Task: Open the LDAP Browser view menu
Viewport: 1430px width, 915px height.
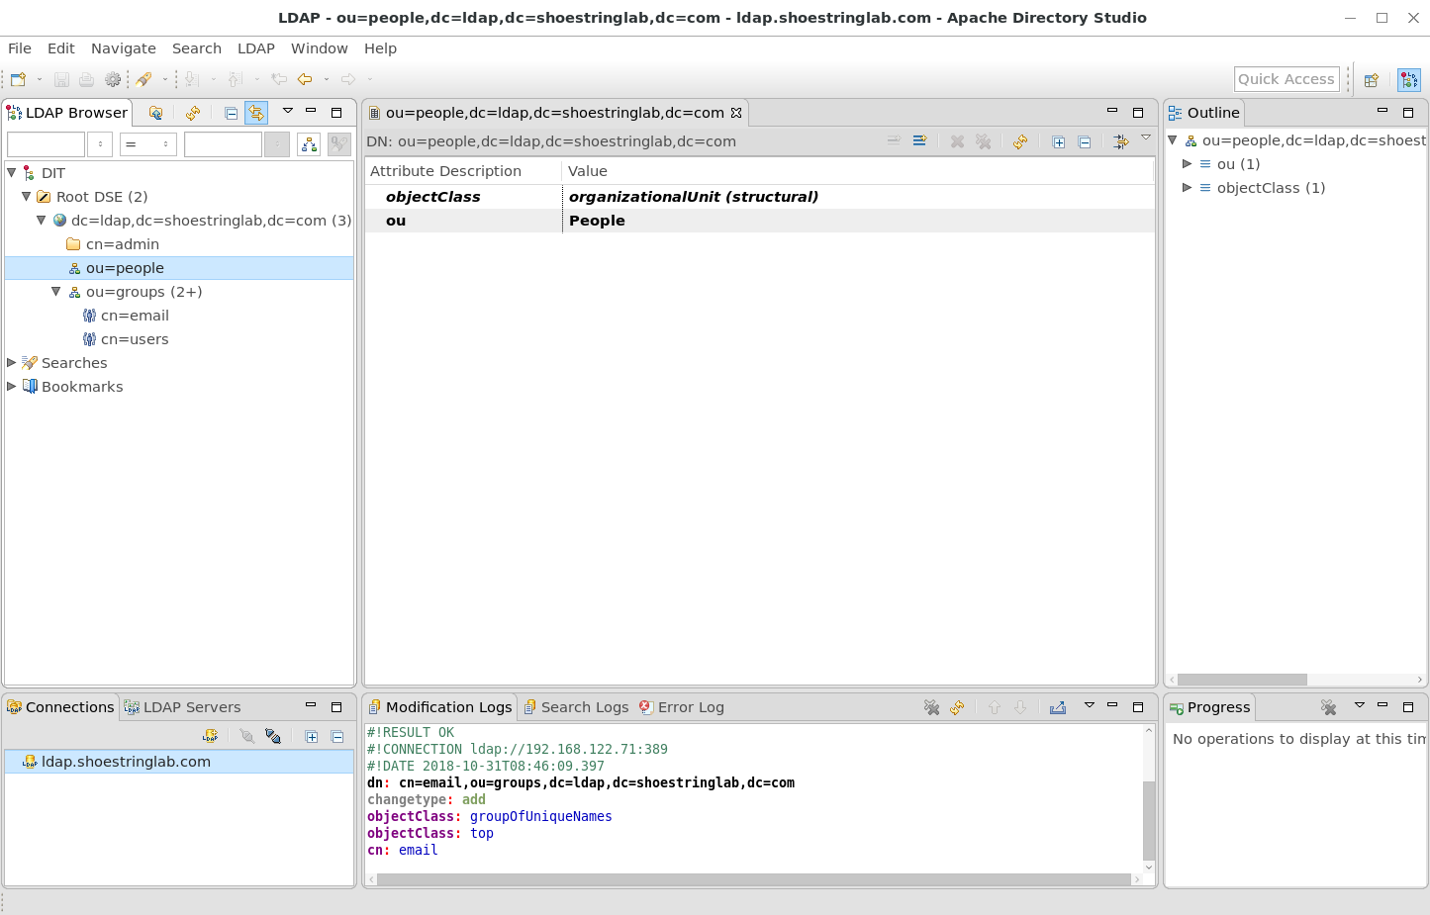Action: [x=288, y=111]
